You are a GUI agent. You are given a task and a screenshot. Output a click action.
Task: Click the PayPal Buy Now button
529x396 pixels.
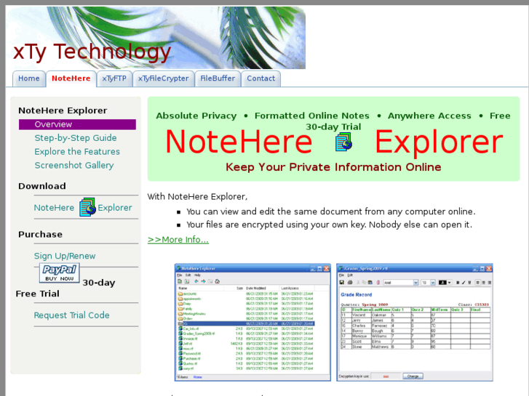(x=60, y=273)
